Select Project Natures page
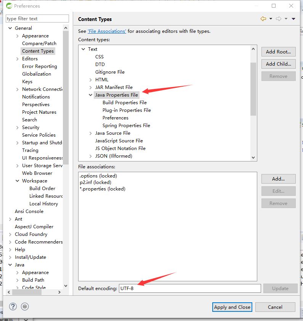This screenshot has width=303, height=321. coord(39,112)
